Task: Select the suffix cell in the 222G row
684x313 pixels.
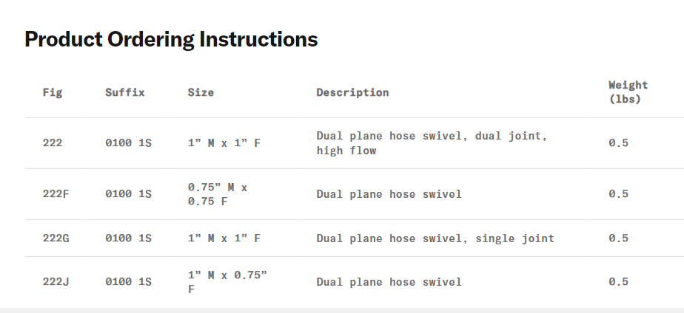Action: pos(128,238)
